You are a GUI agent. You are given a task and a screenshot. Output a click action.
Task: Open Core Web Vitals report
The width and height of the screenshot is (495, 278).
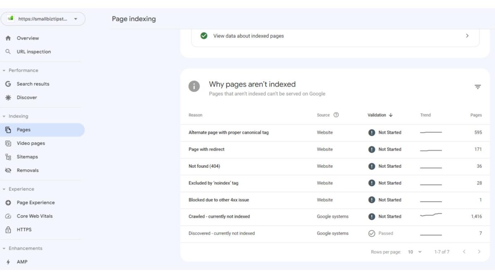click(35, 216)
